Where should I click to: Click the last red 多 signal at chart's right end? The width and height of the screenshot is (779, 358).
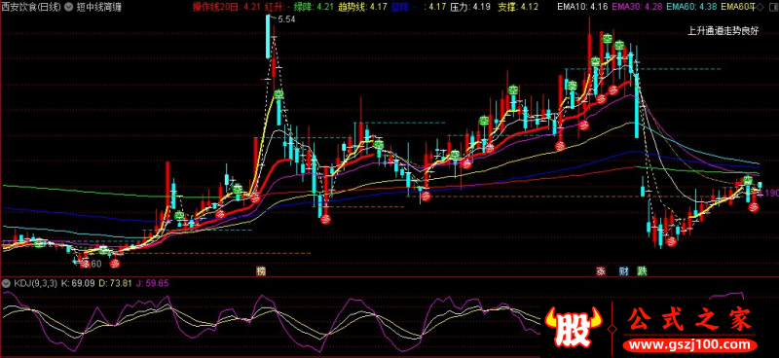(x=754, y=207)
